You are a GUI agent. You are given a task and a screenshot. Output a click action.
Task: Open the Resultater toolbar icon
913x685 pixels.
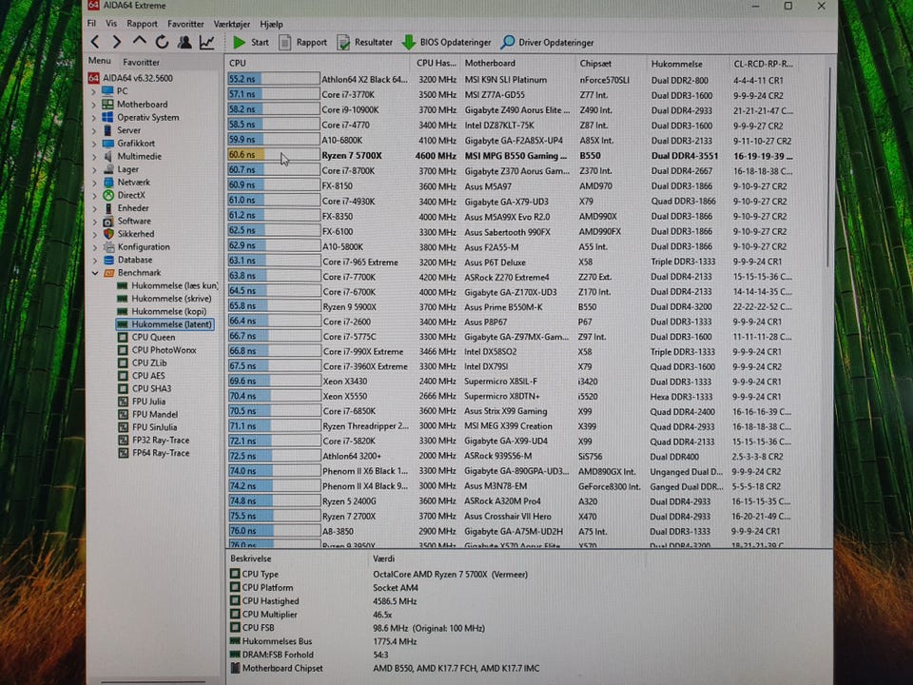(343, 43)
